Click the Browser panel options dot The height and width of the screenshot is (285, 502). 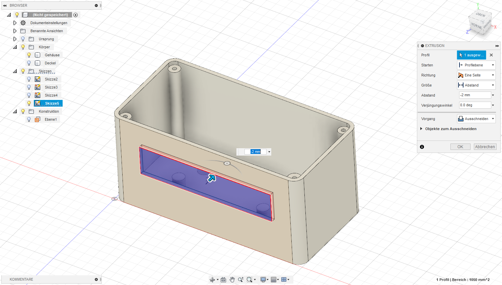pos(96,6)
